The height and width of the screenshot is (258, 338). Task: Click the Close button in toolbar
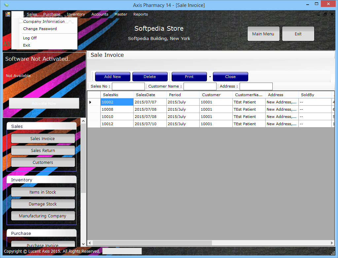click(230, 77)
